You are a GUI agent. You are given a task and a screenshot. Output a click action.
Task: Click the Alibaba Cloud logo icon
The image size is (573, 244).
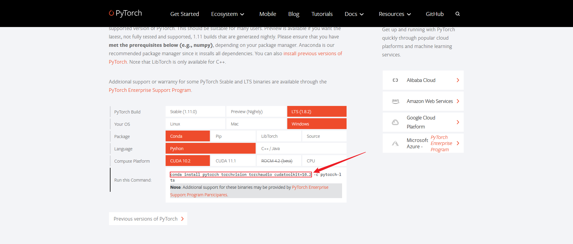(x=395, y=80)
